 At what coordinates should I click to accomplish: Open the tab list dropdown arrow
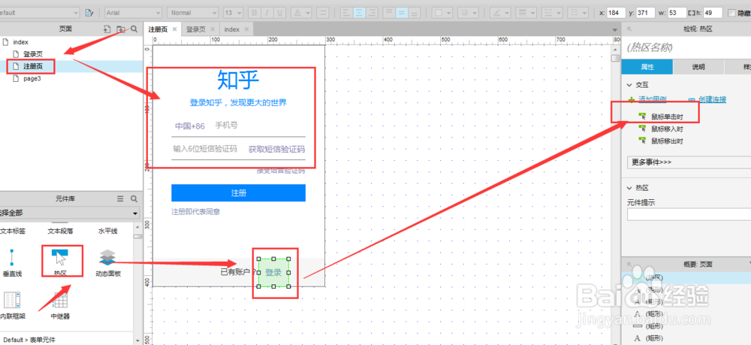point(616,30)
